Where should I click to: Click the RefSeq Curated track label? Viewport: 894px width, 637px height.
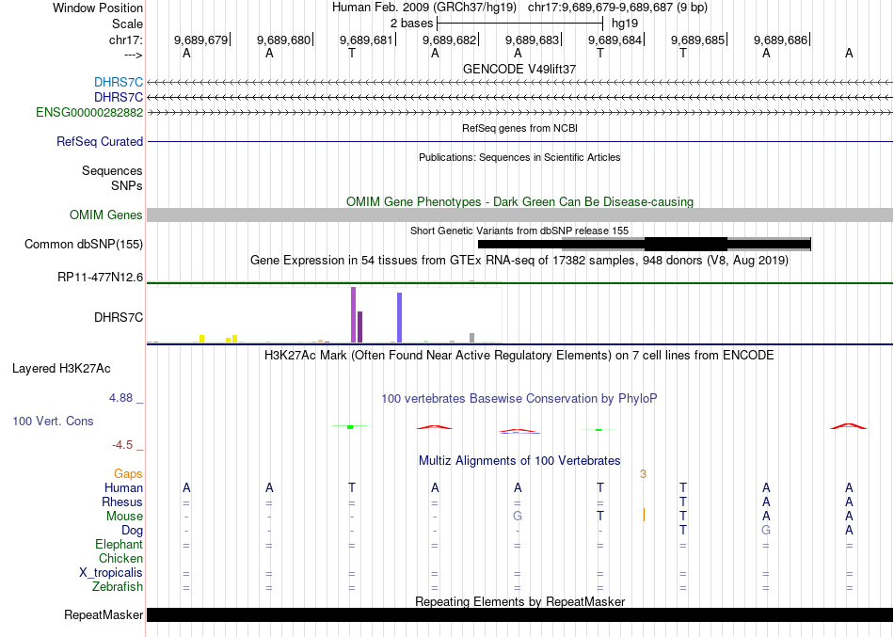coord(100,141)
